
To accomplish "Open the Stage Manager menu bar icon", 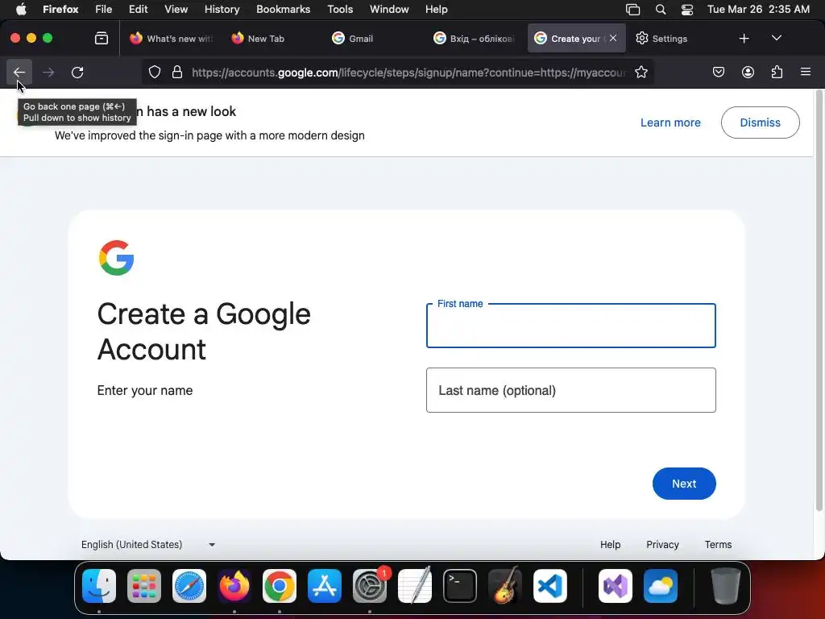I will [x=632, y=9].
